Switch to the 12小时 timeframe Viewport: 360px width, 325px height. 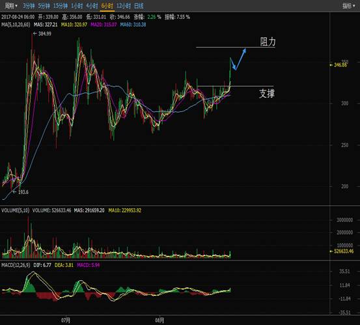point(124,6)
